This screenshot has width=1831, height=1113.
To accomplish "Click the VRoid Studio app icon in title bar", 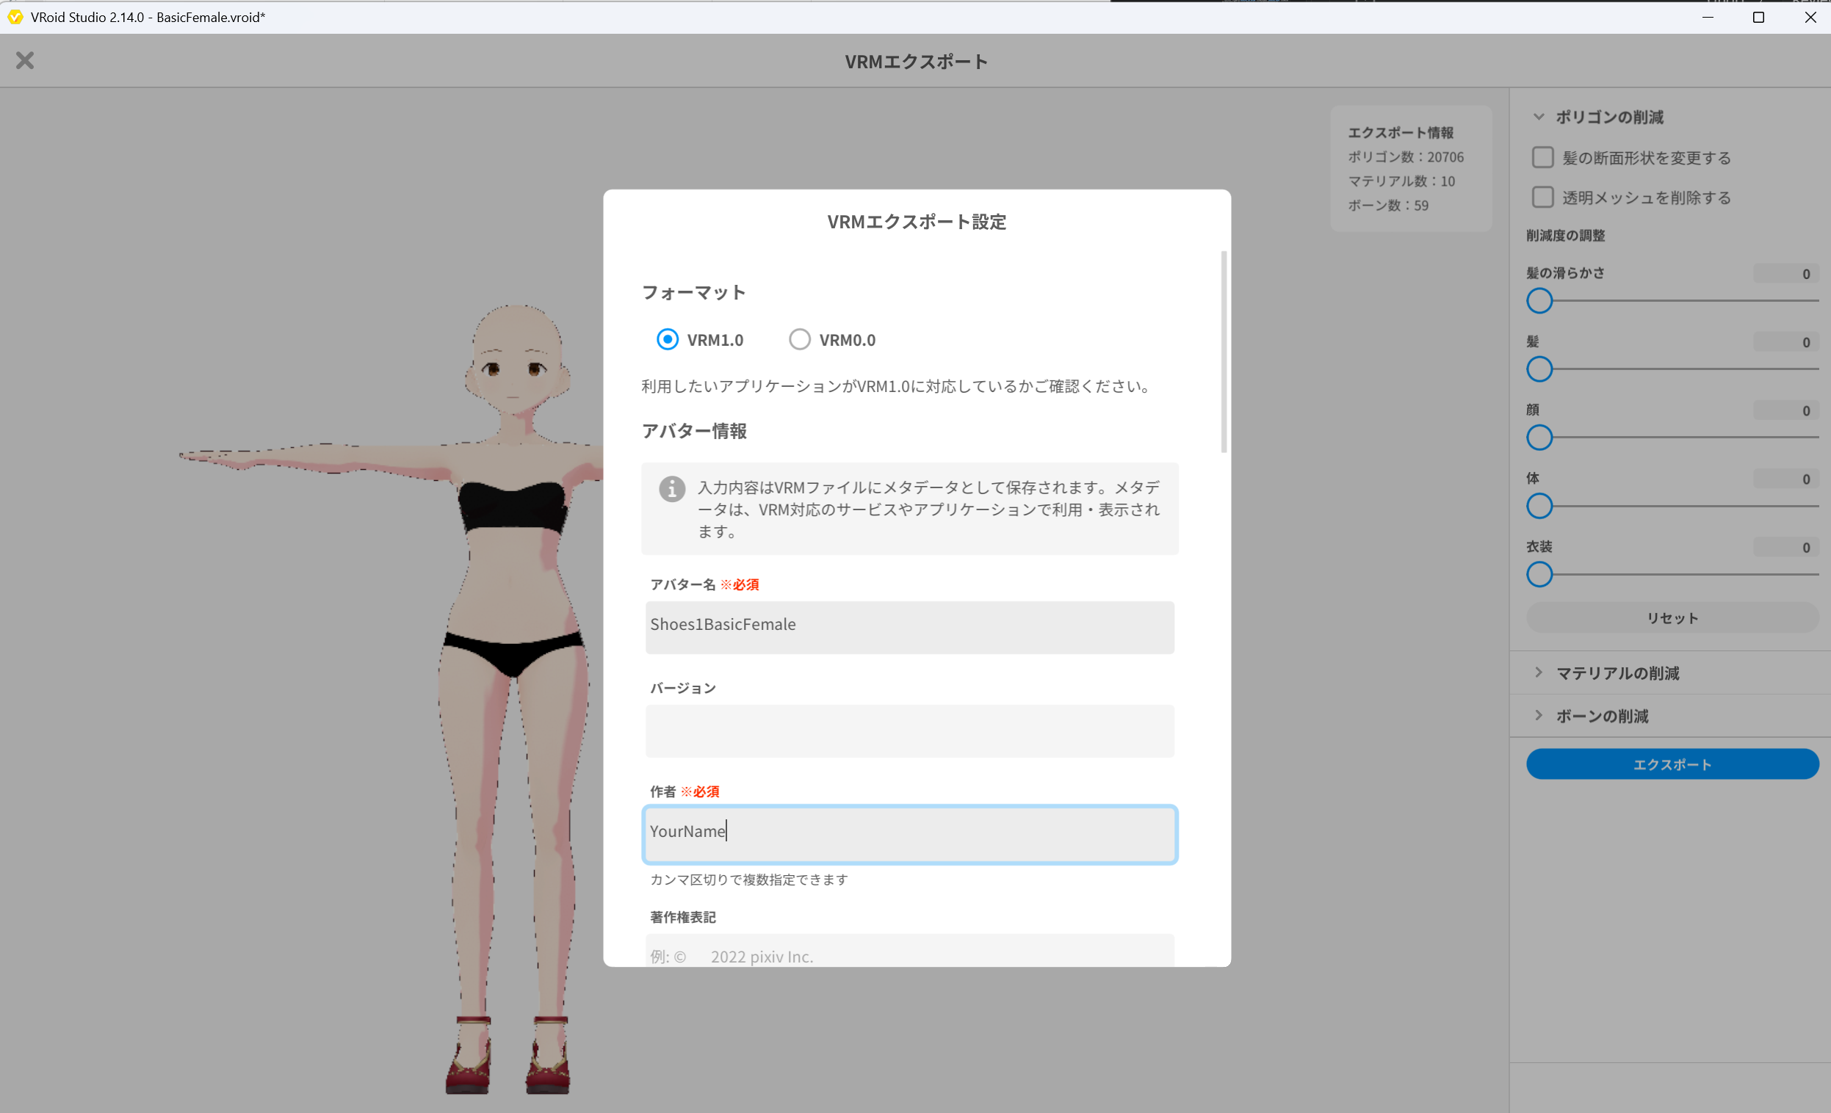I will click(x=15, y=17).
